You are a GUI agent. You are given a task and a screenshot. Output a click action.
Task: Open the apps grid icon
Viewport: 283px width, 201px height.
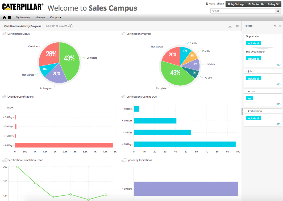(x=10, y=18)
